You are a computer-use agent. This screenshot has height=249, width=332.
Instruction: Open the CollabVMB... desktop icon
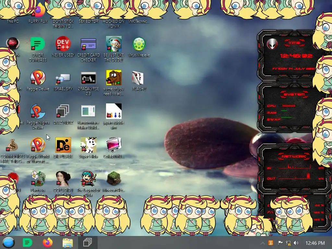[114, 145]
